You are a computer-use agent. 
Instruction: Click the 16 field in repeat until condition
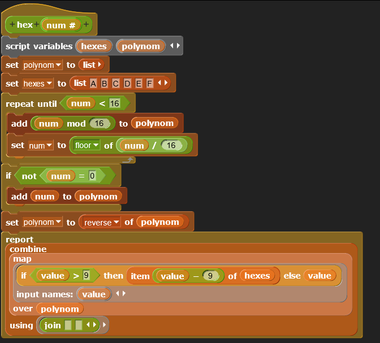point(115,103)
